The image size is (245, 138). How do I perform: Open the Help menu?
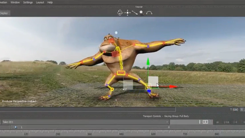tap(50, 2)
